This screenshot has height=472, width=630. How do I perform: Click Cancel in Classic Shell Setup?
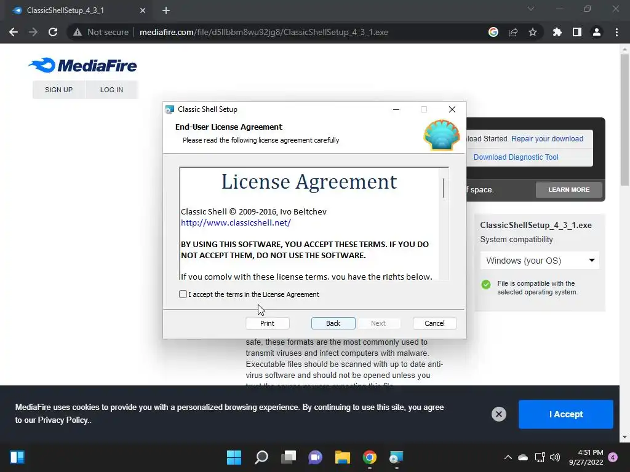pos(435,323)
